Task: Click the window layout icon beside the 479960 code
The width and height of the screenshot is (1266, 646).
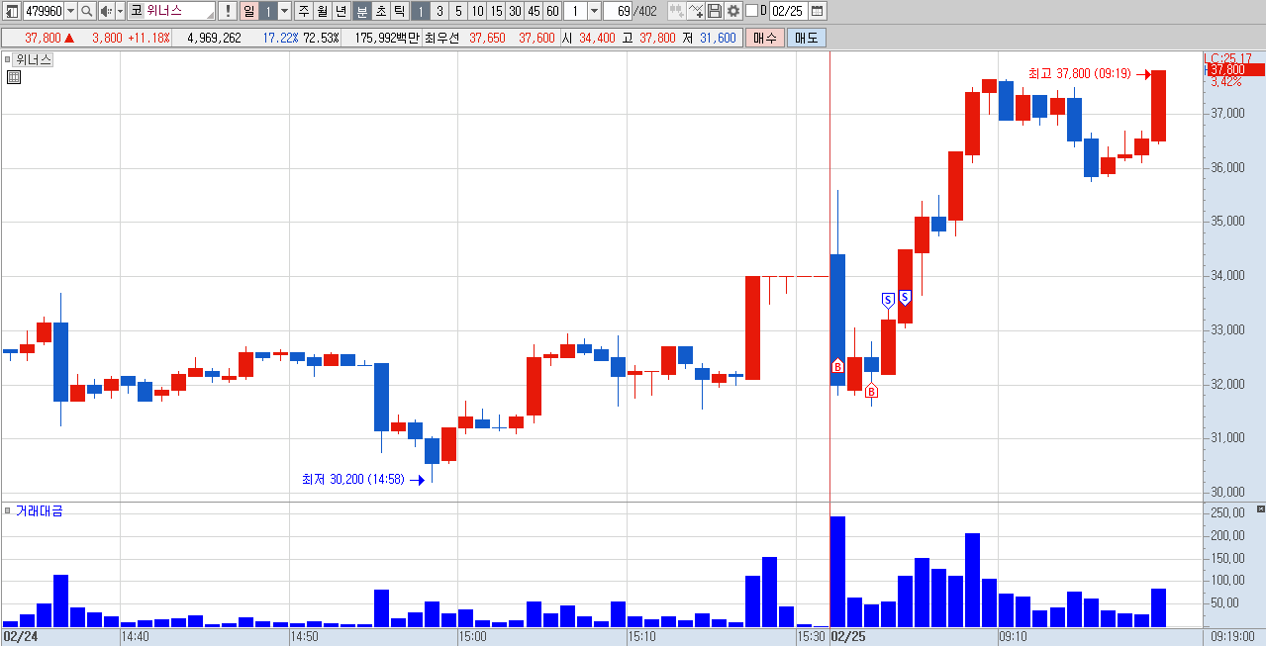Action: coord(11,11)
